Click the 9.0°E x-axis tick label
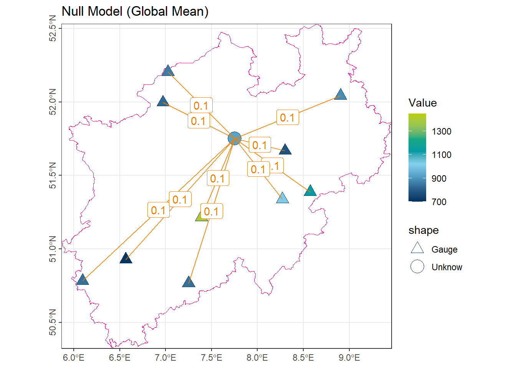Image resolution: width=516 pixels, height=368 pixels. (349, 358)
